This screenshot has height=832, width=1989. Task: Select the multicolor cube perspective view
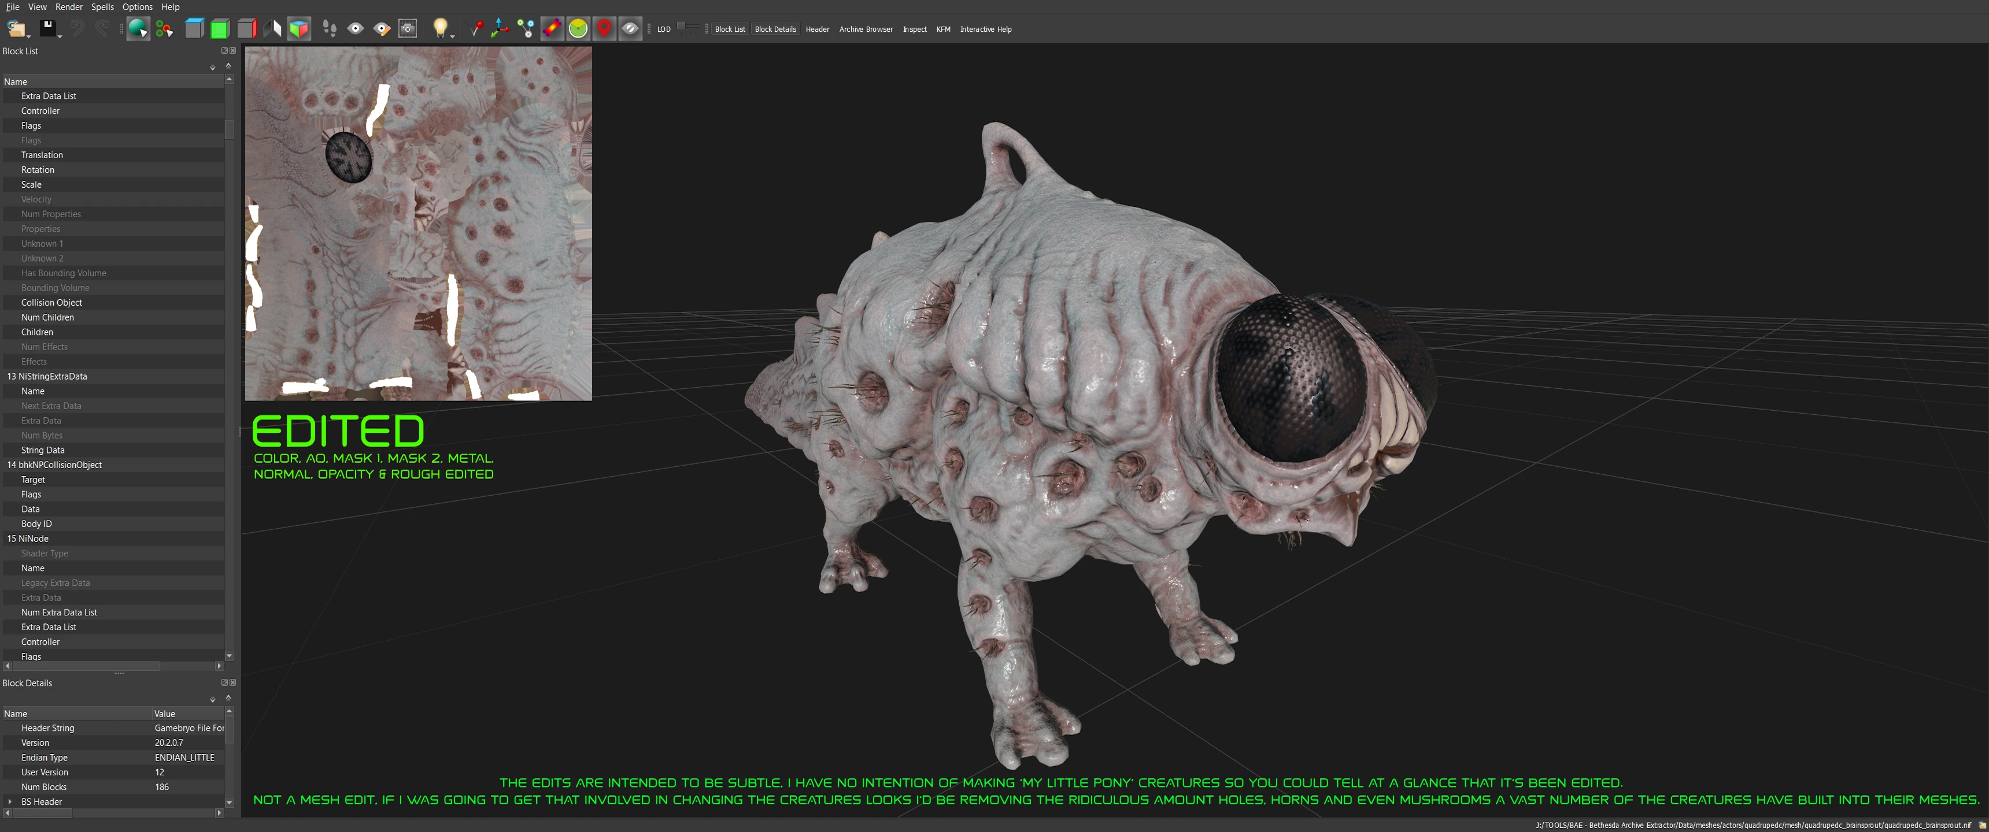coord(299,28)
